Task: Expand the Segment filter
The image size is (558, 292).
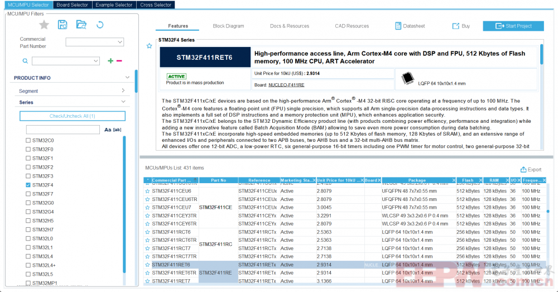Action: pyautogui.click(x=123, y=91)
